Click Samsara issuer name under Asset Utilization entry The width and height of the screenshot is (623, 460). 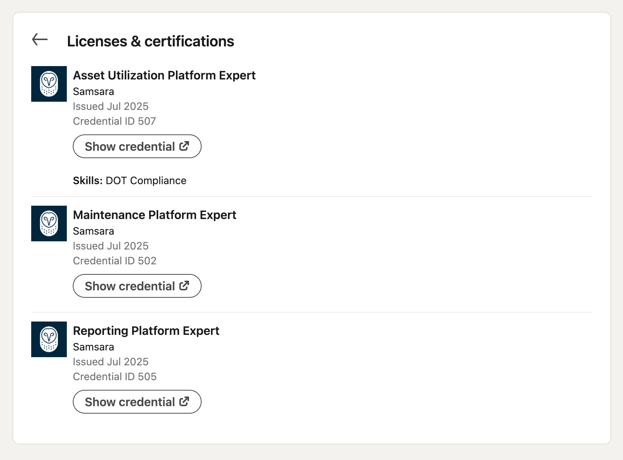[93, 92]
